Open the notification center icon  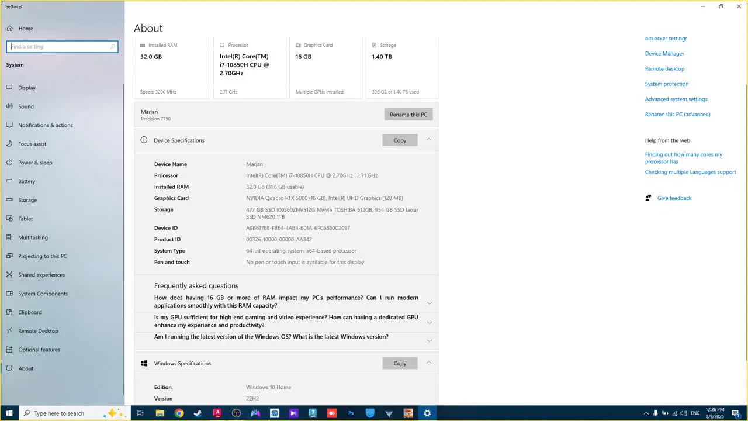coord(736,413)
